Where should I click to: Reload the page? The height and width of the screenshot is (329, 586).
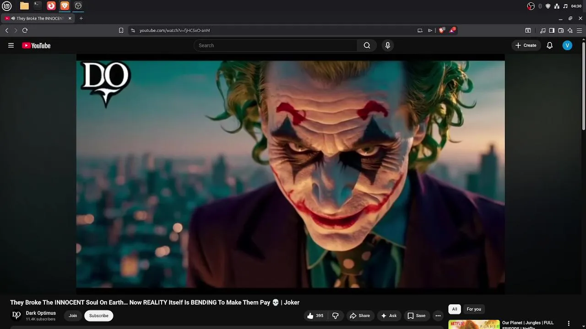pyautogui.click(x=25, y=30)
